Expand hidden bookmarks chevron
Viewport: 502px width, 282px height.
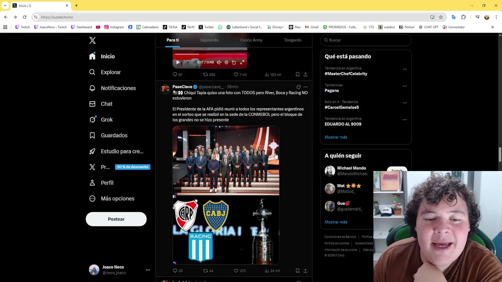[492, 27]
